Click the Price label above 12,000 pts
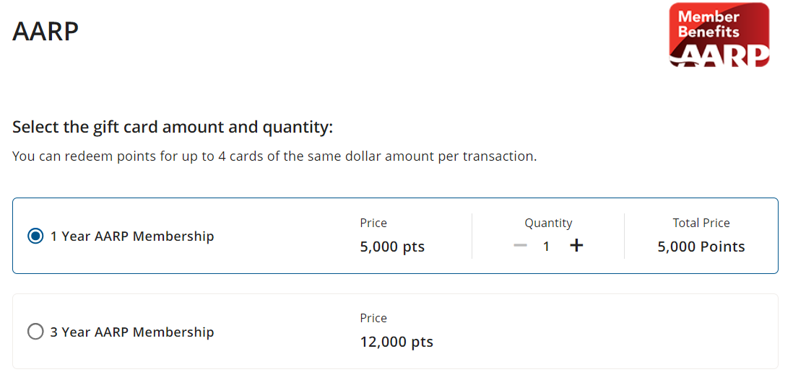 coord(373,318)
